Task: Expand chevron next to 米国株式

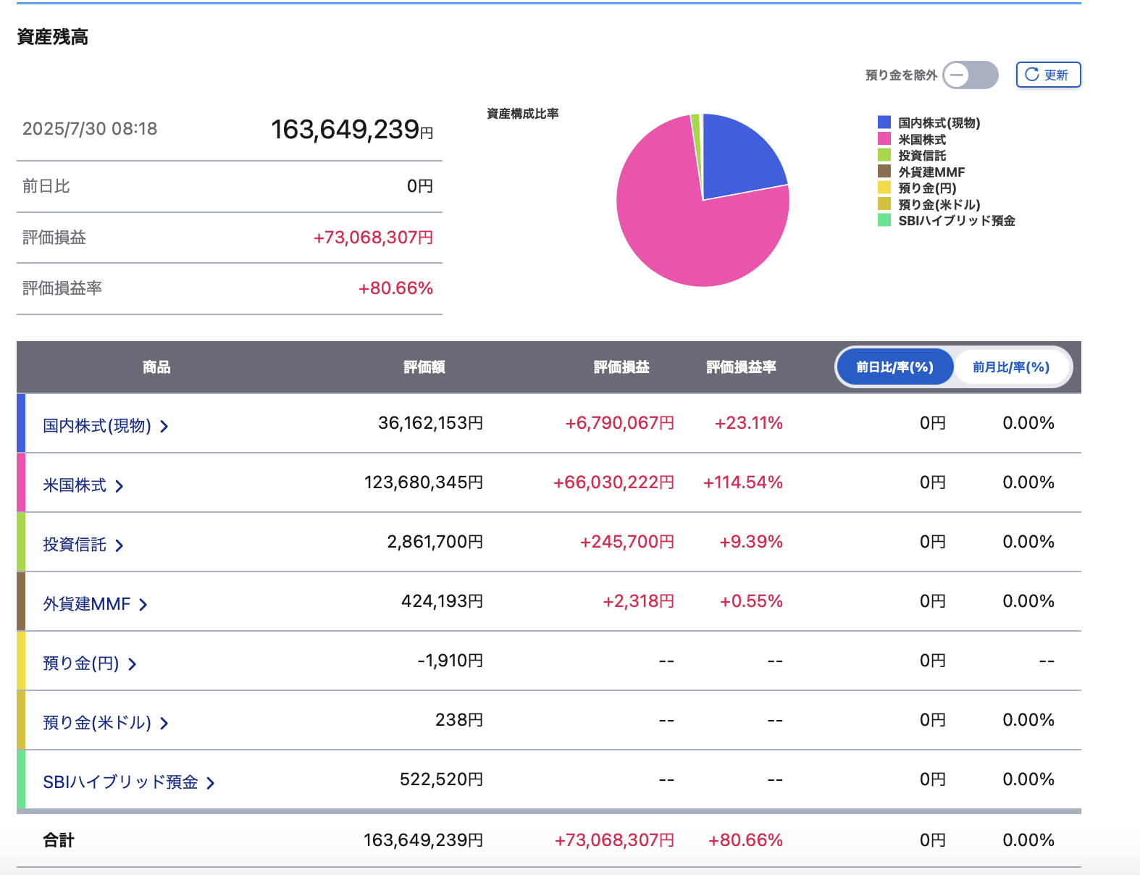Action: pos(120,486)
